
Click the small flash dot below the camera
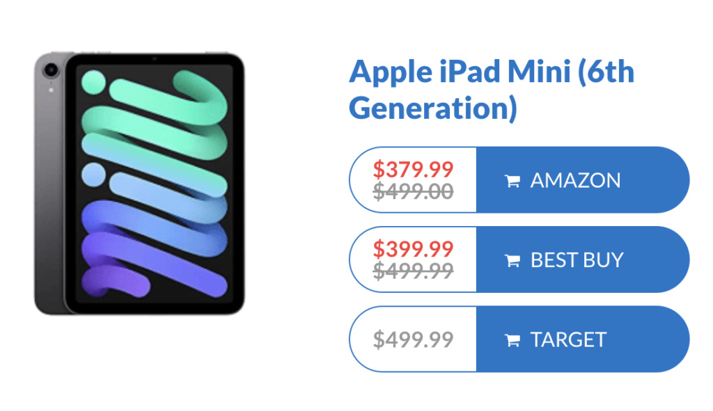[x=51, y=90]
